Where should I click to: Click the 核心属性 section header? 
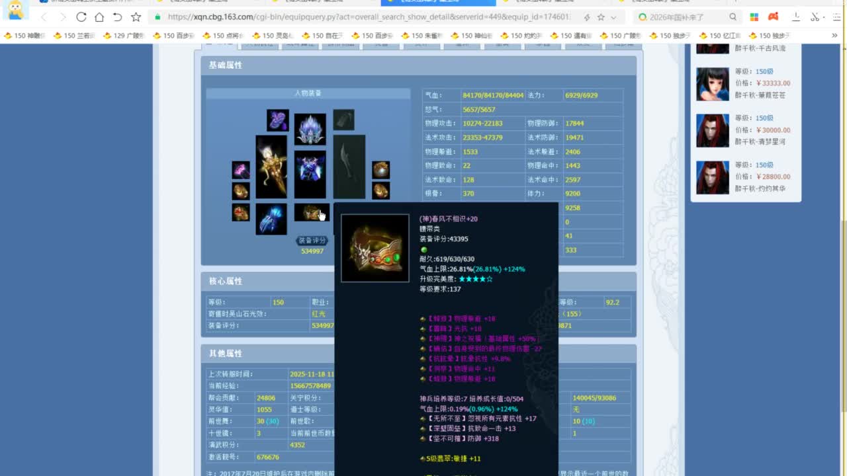(x=419, y=282)
